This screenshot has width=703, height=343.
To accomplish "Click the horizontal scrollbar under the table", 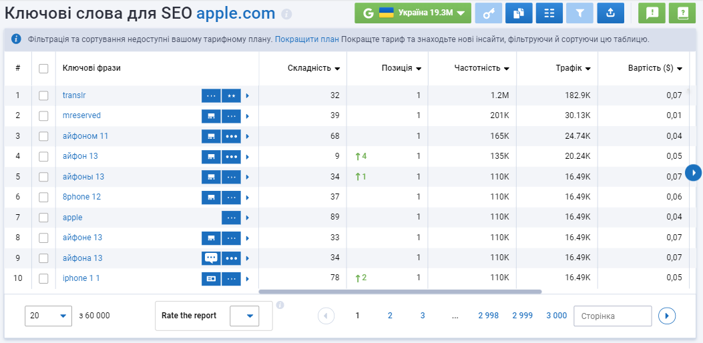I will pos(400,292).
